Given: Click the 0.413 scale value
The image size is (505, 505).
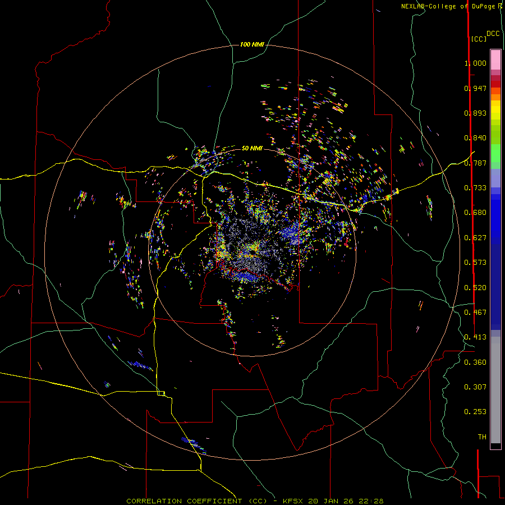Looking at the screenshot, I should (x=475, y=337).
